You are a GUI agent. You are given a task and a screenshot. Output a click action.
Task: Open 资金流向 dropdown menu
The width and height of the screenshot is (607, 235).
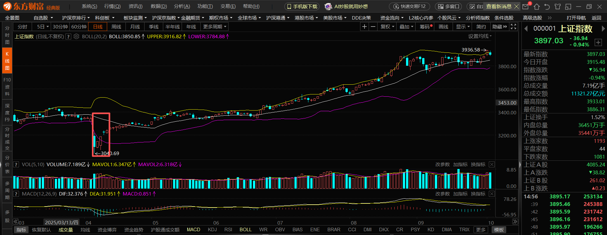coord(392,18)
